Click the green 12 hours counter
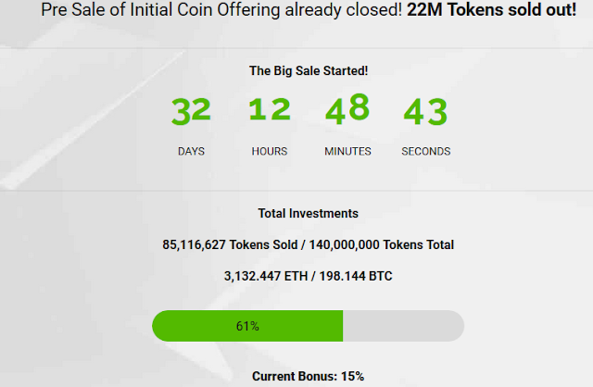The width and height of the screenshot is (593, 387). pyautogui.click(x=270, y=109)
